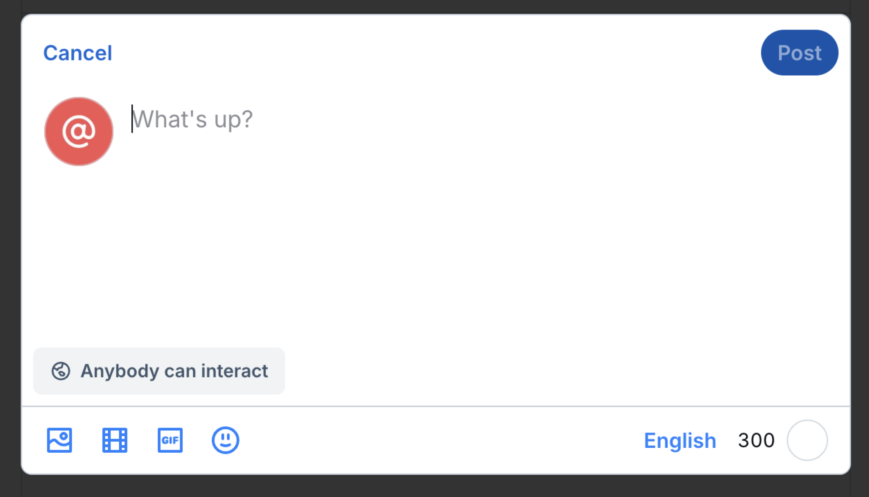The image size is (869, 497).
Task: Open the emoji picker icon
Action: [x=226, y=440]
